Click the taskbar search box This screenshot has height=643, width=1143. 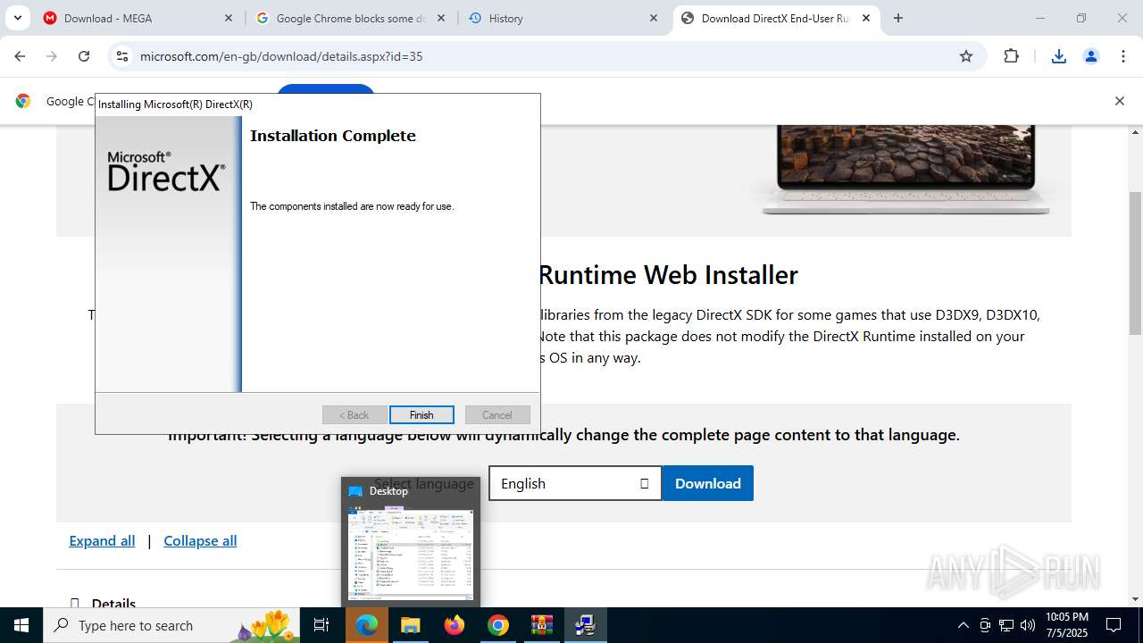point(172,625)
